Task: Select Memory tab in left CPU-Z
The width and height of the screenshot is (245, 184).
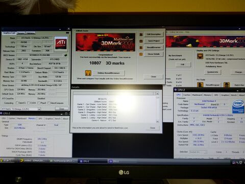Action: pos(32,119)
